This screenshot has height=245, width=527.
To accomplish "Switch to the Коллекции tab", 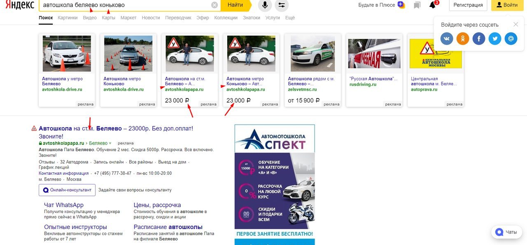I will click(226, 18).
